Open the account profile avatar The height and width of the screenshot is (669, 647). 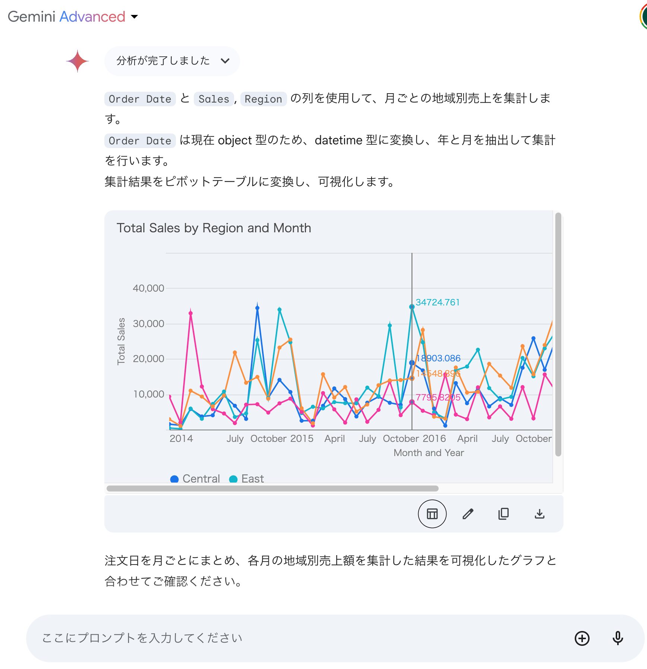point(643,17)
